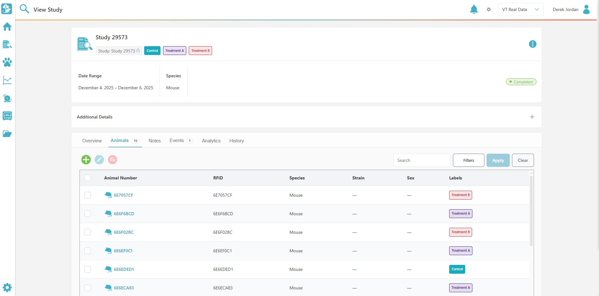Open animal link 6E6F02BC

(x=124, y=232)
